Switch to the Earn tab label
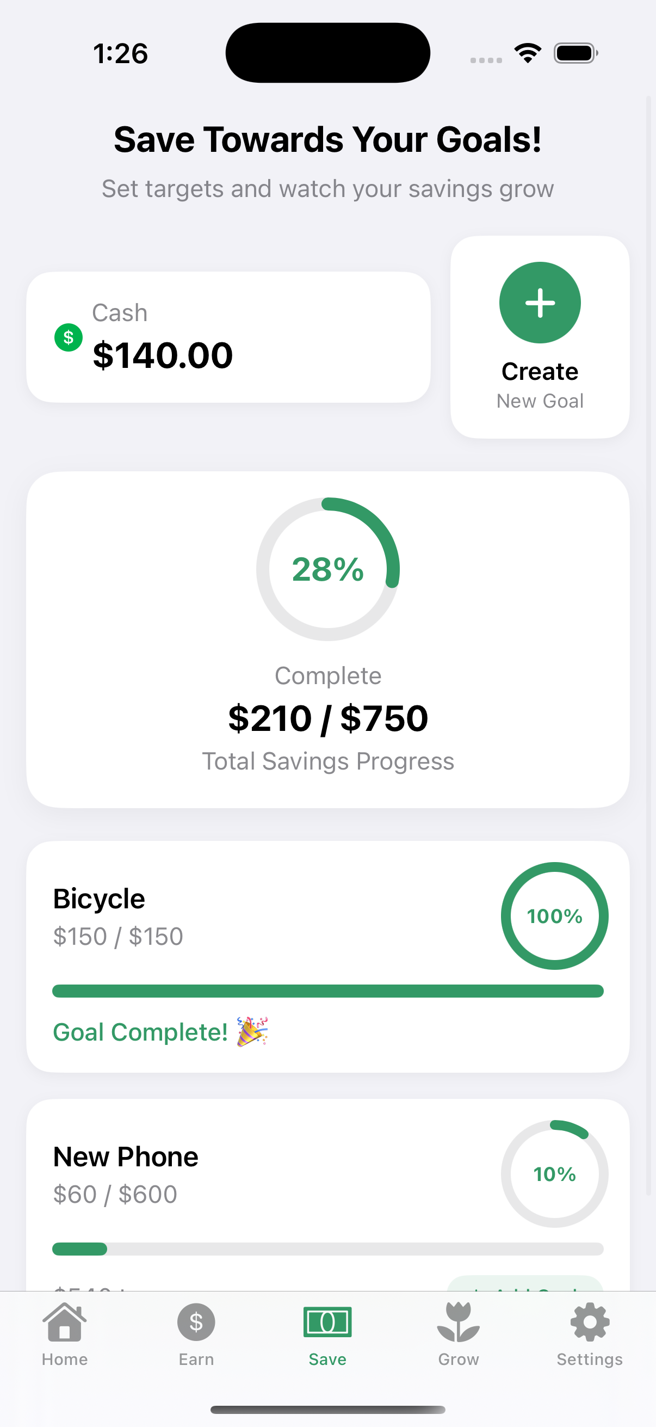The width and height of the screenshot is (656, 1427). (x=196, y=1360)
